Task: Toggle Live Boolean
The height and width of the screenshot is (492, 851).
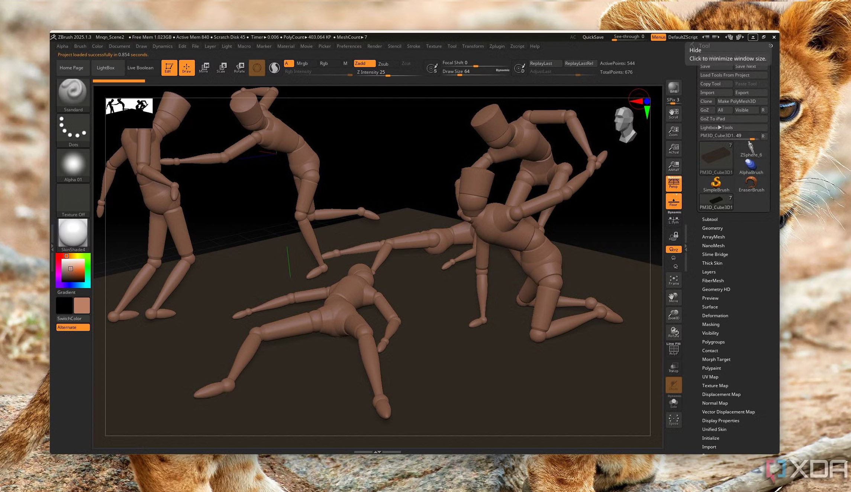Action: pos(140,68)
